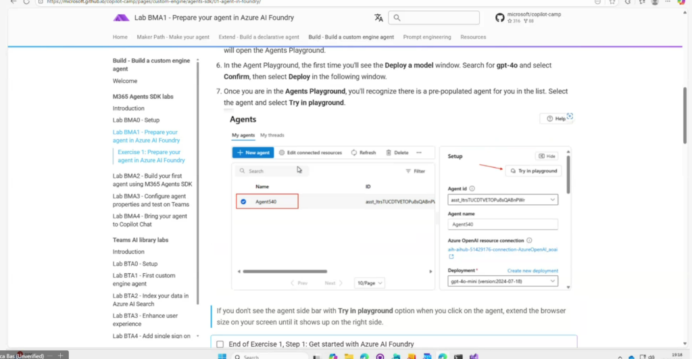Click the Delete trash icon in Agents toolbar
The height and width of the screenshot is (359, 692).
pos(389,152)
